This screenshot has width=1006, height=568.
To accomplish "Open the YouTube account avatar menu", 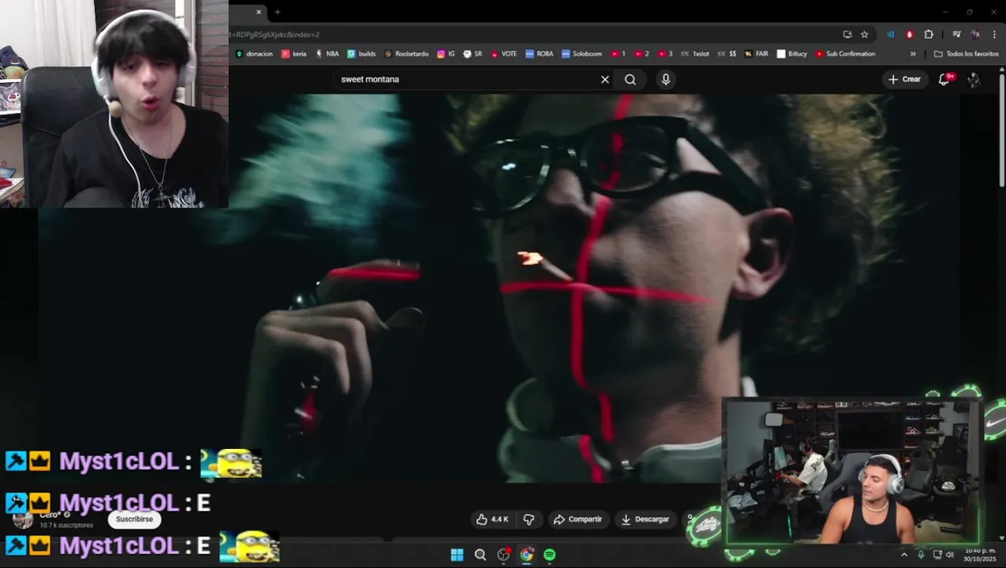I will pyautogui.click(x=974, y=80).
